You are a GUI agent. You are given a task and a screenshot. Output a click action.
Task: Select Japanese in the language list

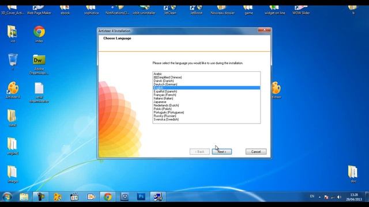tap(206, 102)
